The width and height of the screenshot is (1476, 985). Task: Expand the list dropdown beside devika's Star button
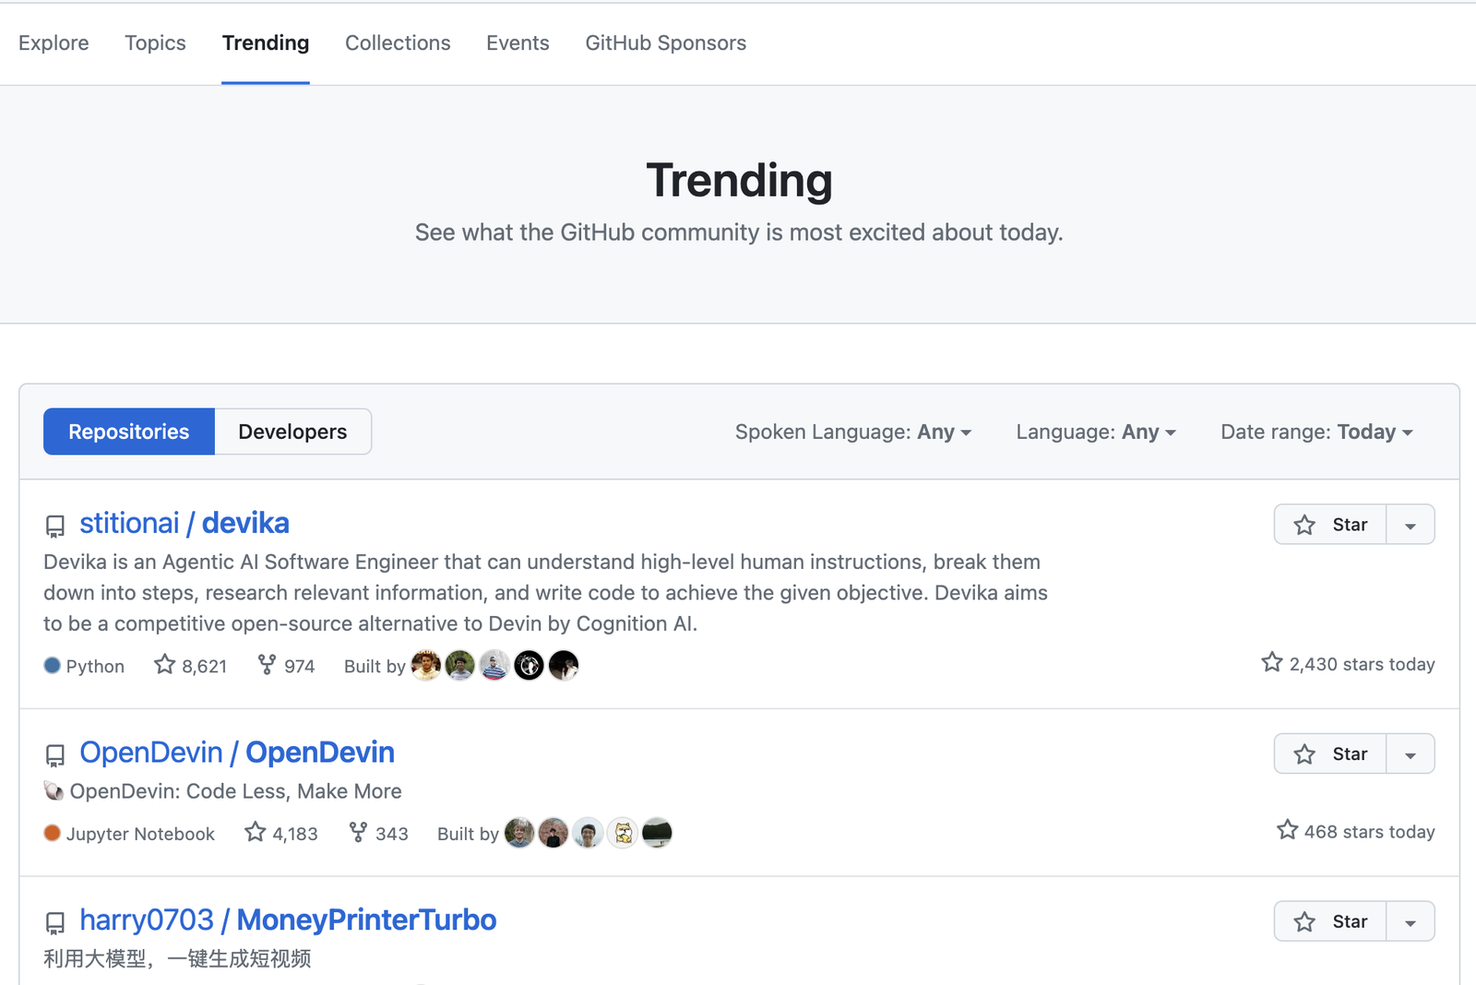(x=1411, y=525)
